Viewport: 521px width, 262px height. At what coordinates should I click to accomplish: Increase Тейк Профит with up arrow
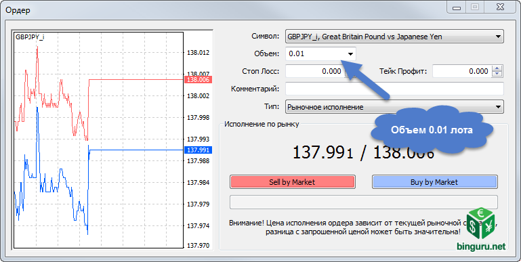(497, 68)
